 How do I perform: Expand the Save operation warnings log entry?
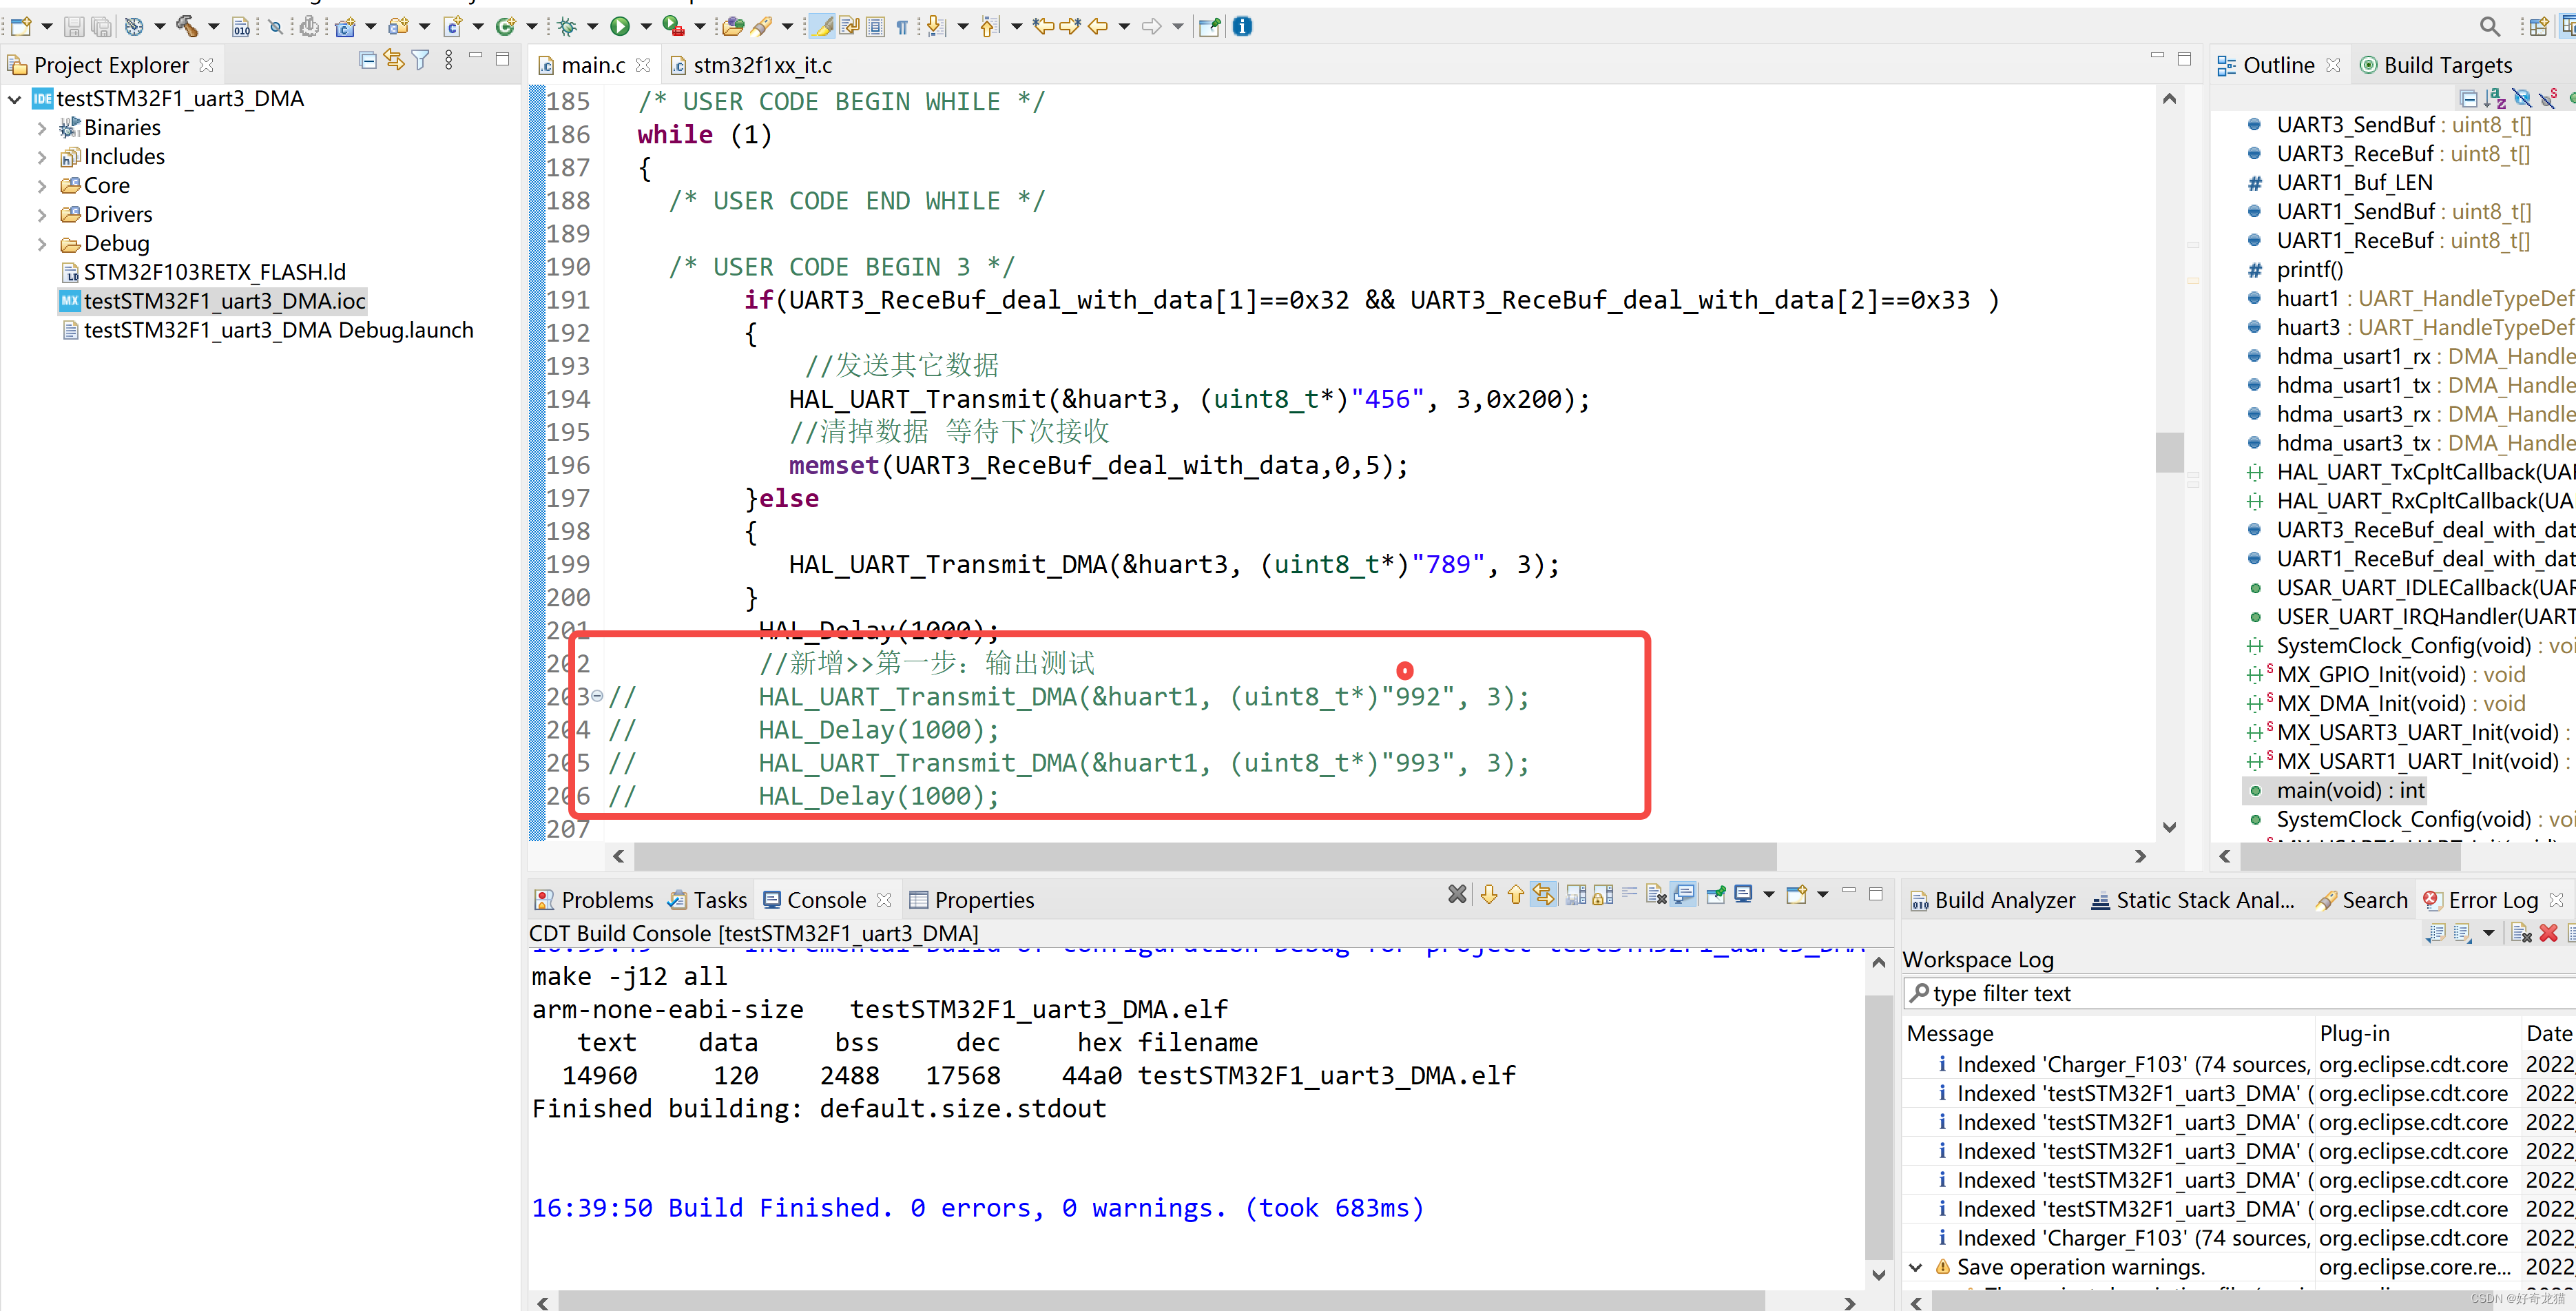pyautogui.click(x=1917, y=1266)
